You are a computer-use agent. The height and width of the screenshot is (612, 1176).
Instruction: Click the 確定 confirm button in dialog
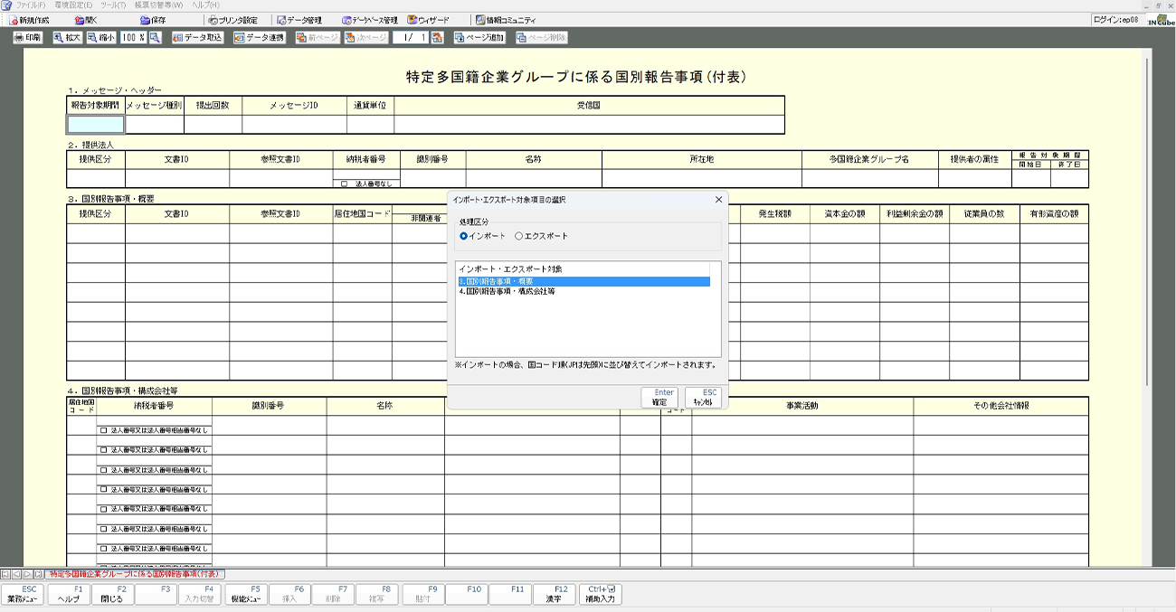coord(659,398)
